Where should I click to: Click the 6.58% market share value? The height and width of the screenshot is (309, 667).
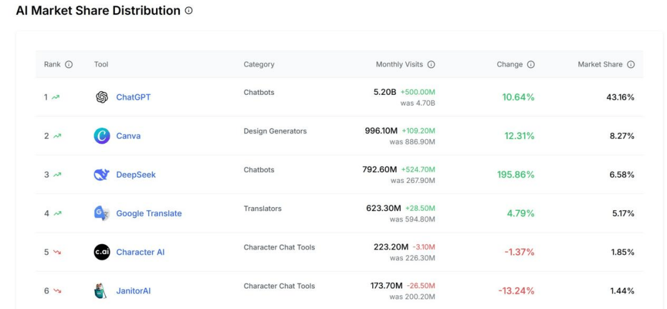click(622, 175)
